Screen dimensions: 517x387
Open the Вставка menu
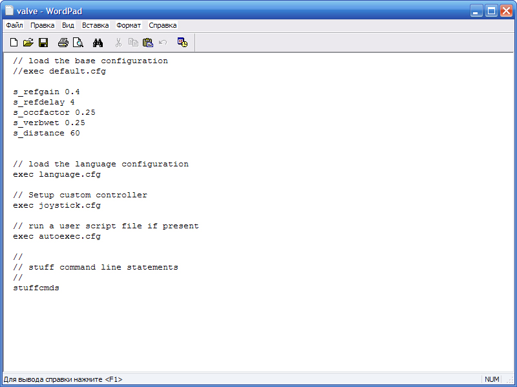coord(95,25)
